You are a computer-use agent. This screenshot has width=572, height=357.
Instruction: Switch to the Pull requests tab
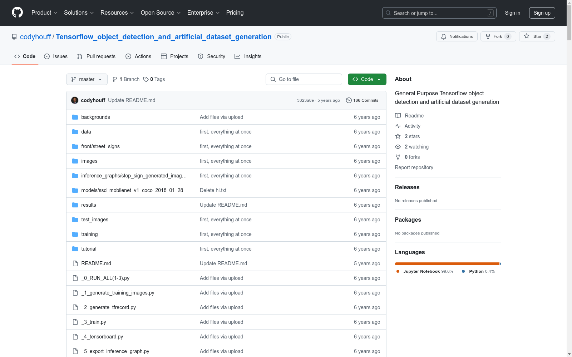tap(96, 56)
